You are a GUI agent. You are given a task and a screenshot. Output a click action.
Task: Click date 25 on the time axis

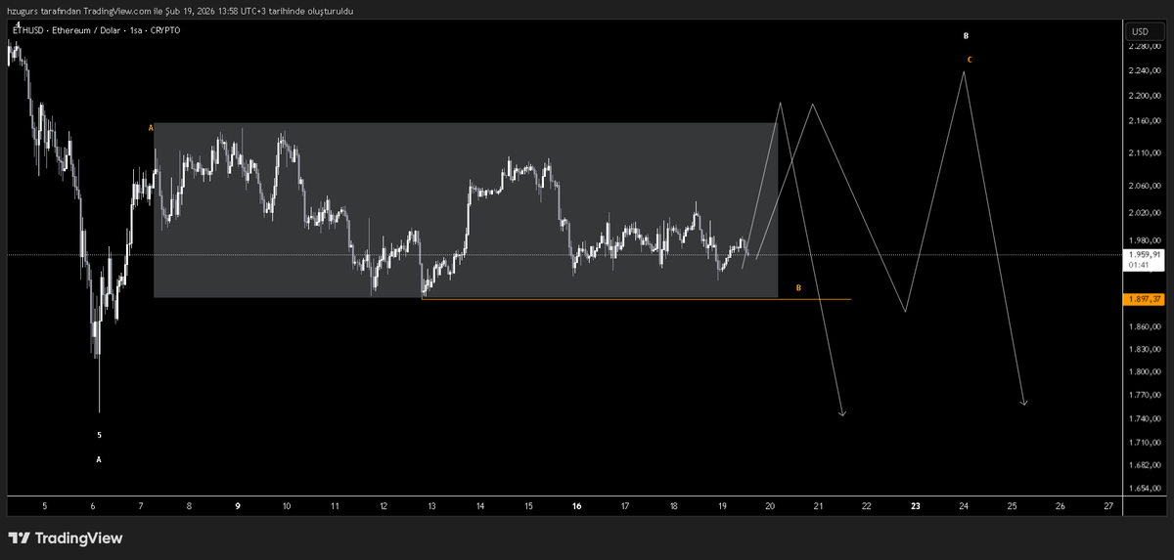(x=1013, y=506)
